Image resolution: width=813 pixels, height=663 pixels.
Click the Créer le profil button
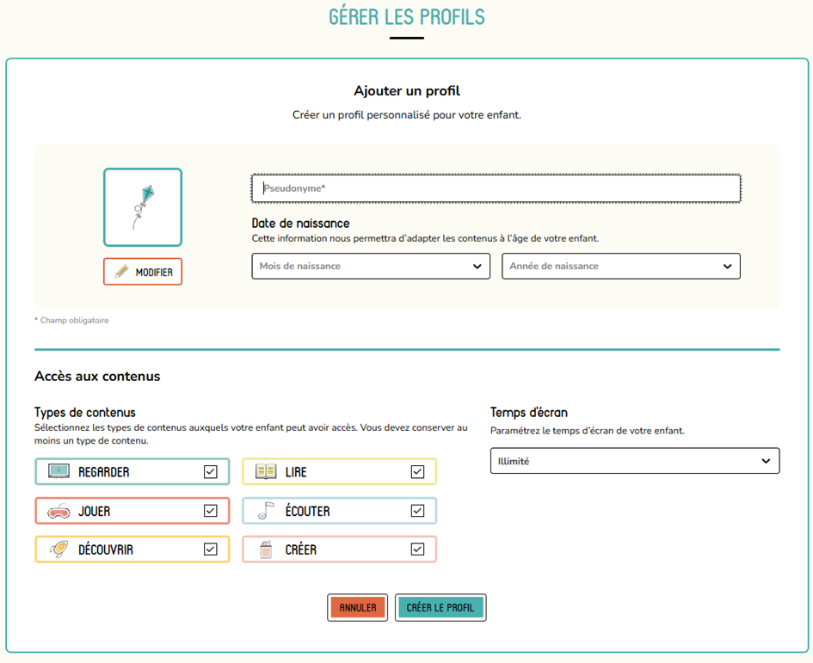tap(440, 607)
